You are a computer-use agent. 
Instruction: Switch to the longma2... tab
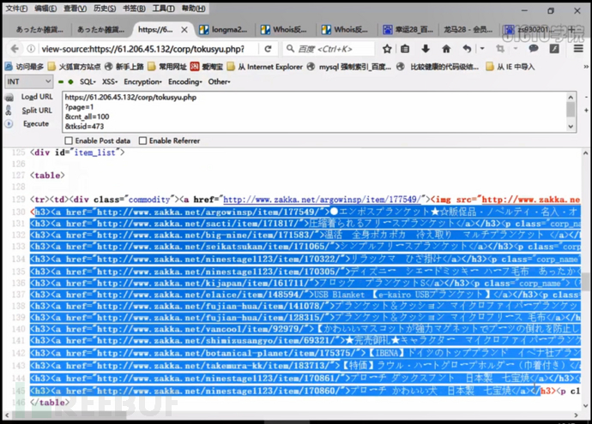click(224, 29)
